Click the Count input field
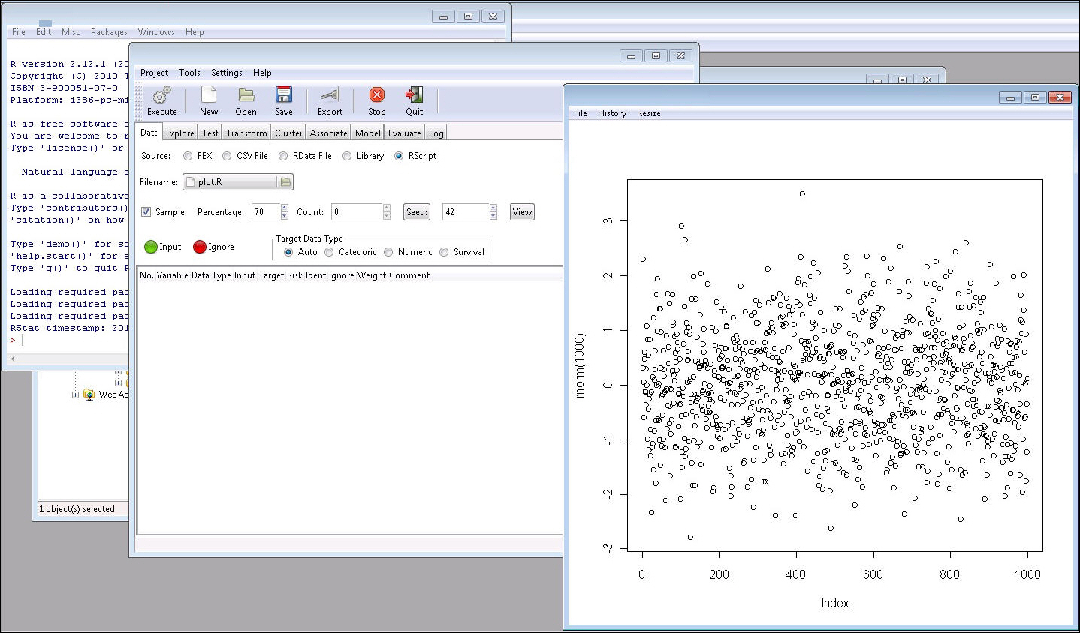 [357, 212]
